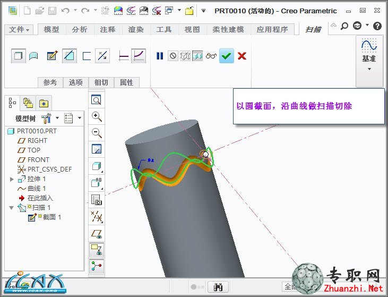Accept the sweep with green checkmark
The image size is (388, 297).
pyautogui.click(x=227, y=56)
